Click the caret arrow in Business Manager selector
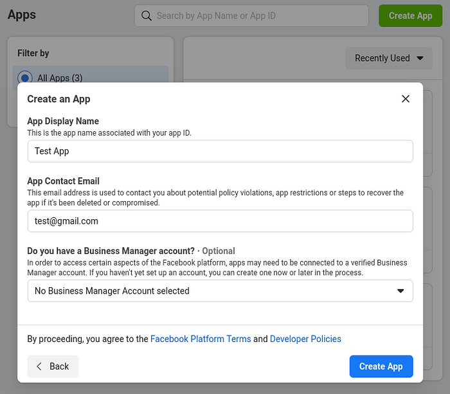The image size is (450, 394). coord(401,291)
